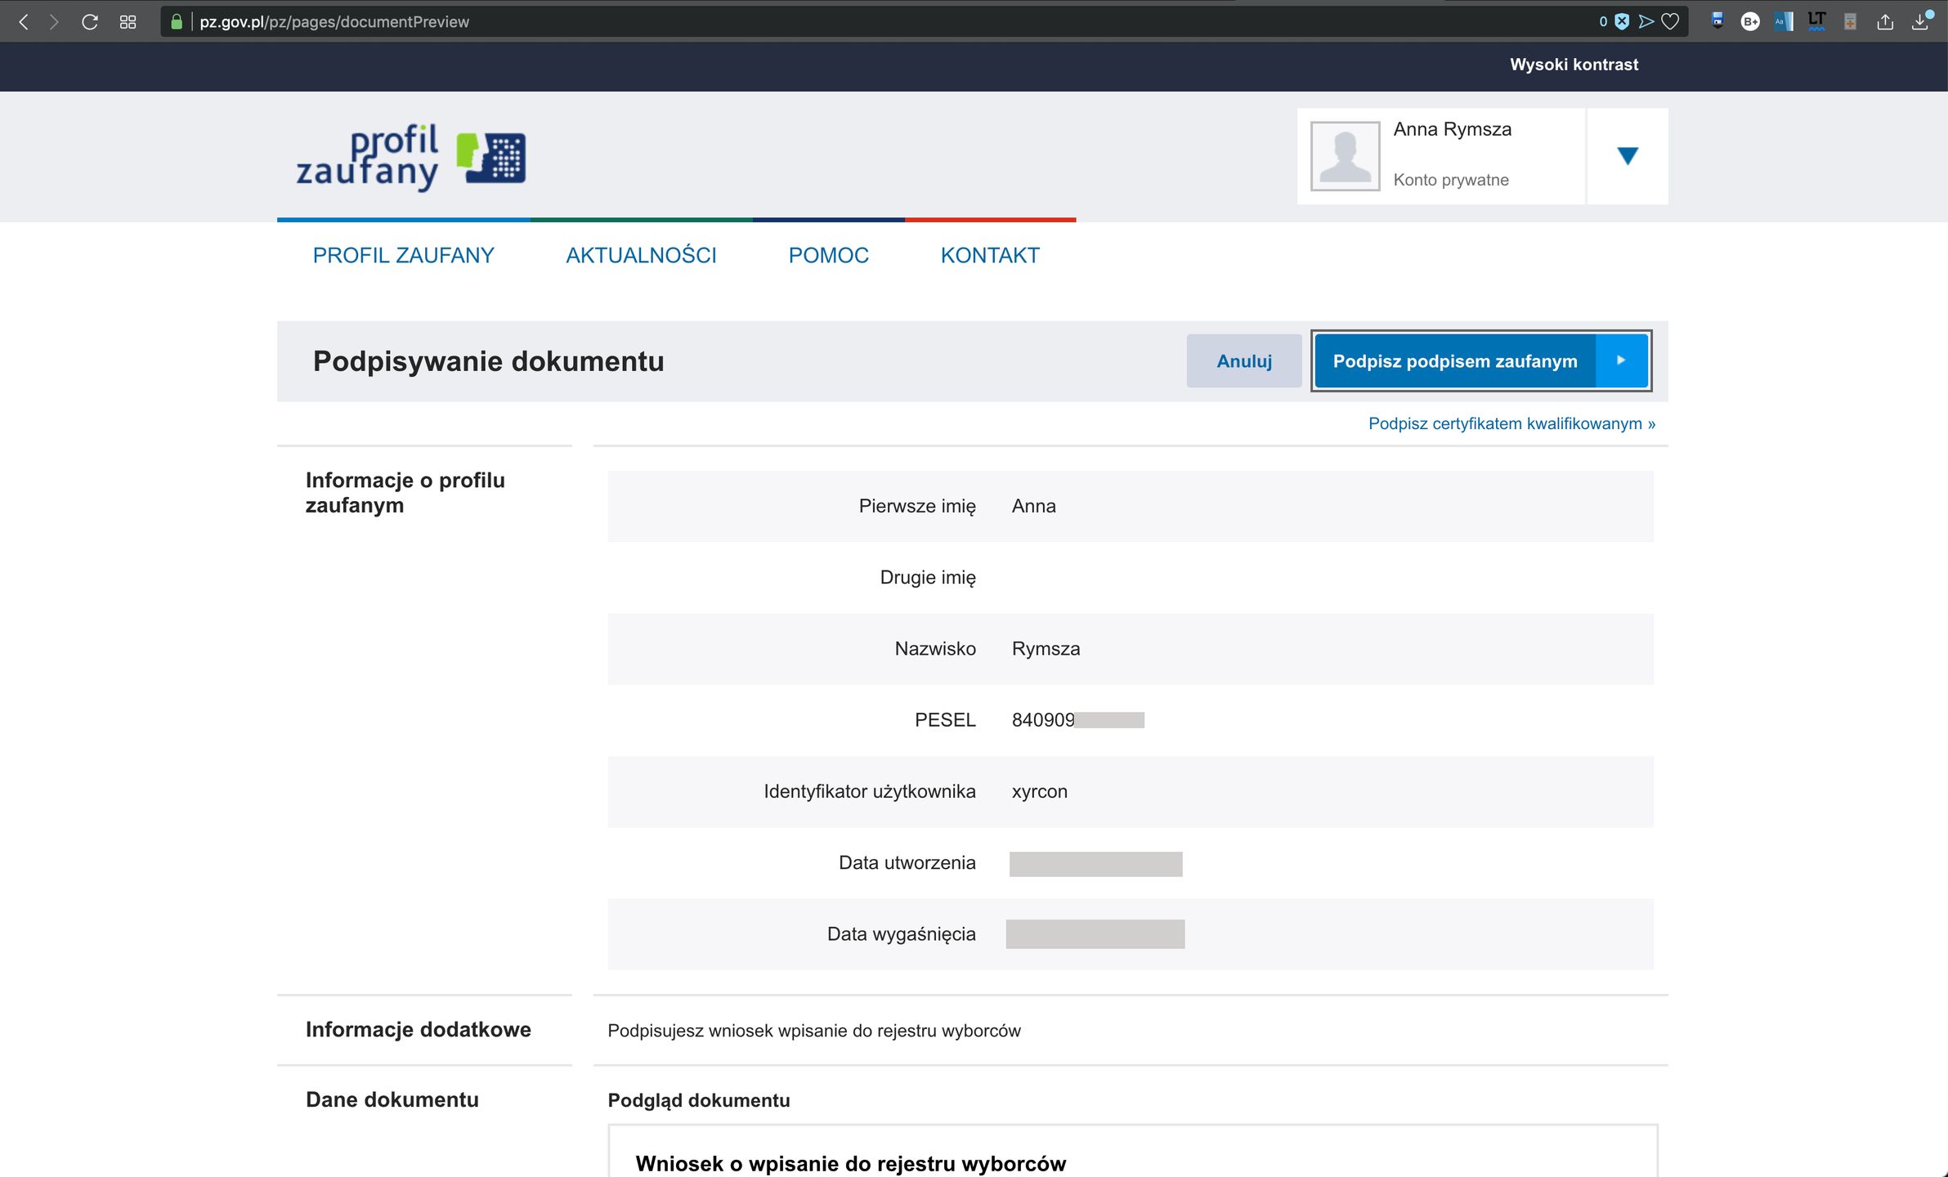Click the send flow arrow icon
The image size is (1948, 1177).
pos(1646,22)
